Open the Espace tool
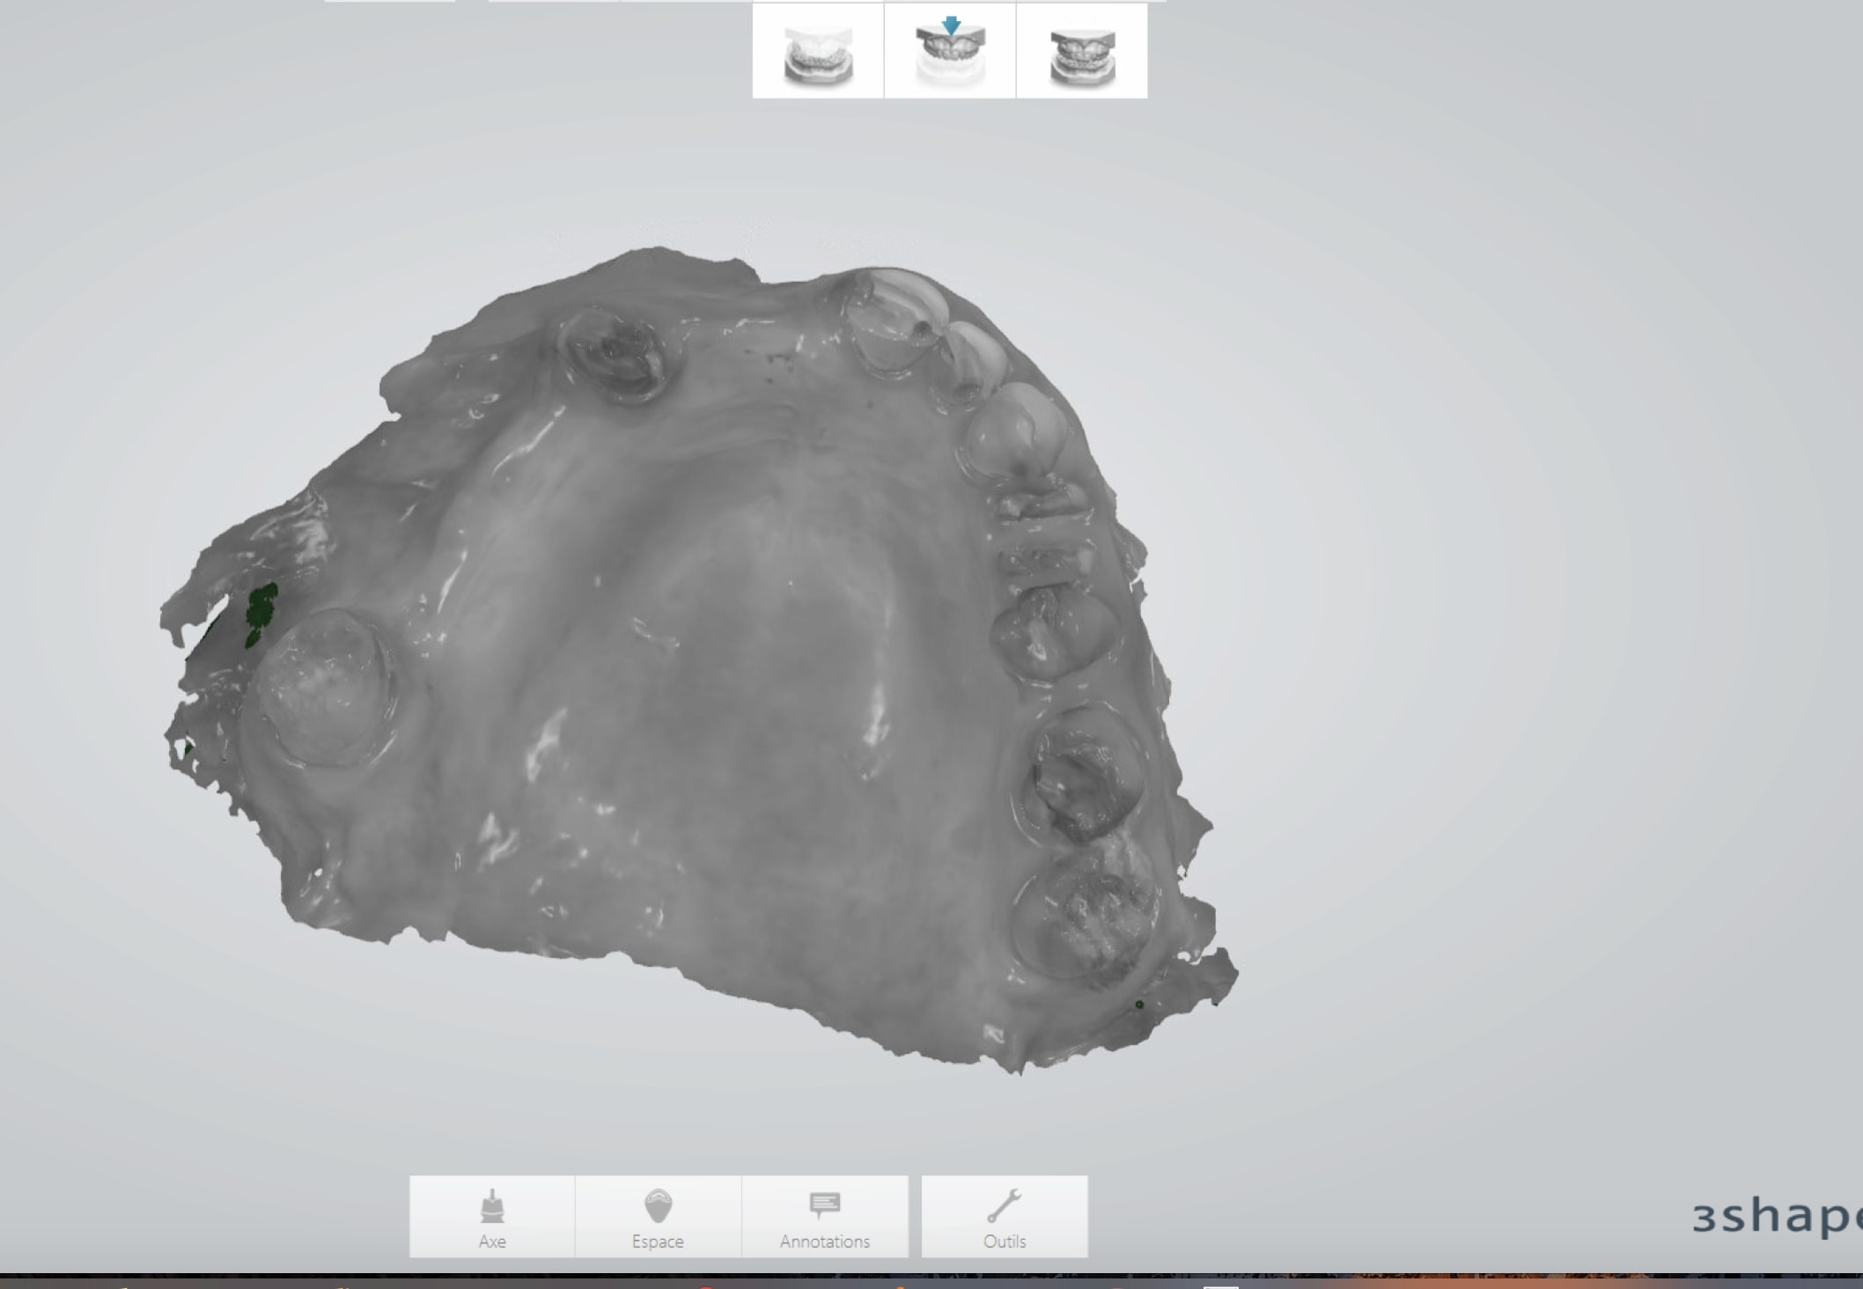Image resolution: width=1863 pixels, height=1289 pixels. [658, 1217]
